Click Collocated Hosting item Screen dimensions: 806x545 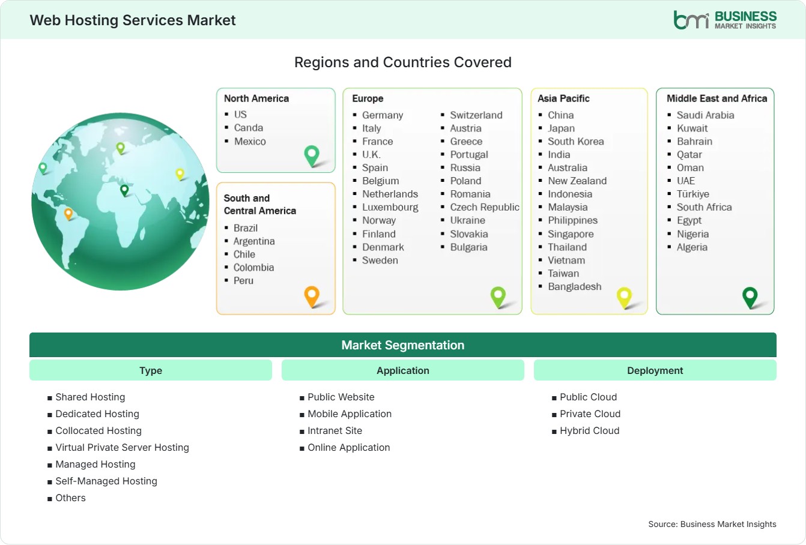pos(98,430)
